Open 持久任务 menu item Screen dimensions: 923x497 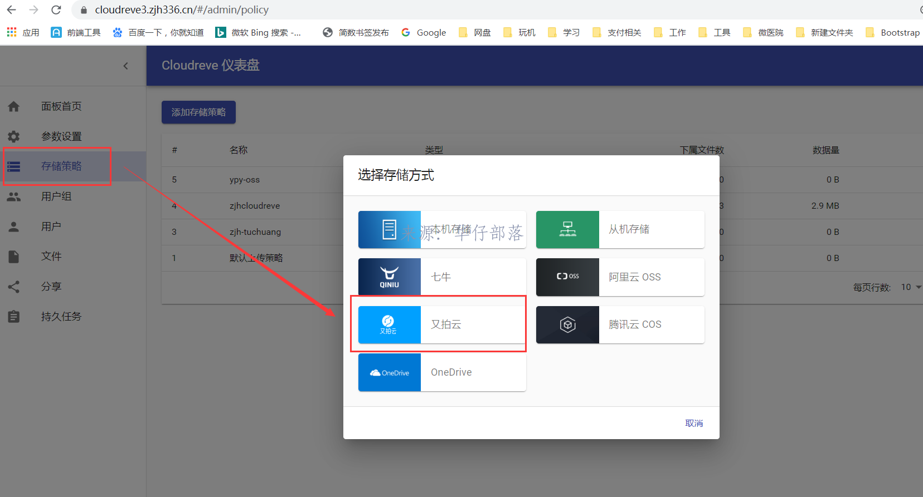(61, 317)
